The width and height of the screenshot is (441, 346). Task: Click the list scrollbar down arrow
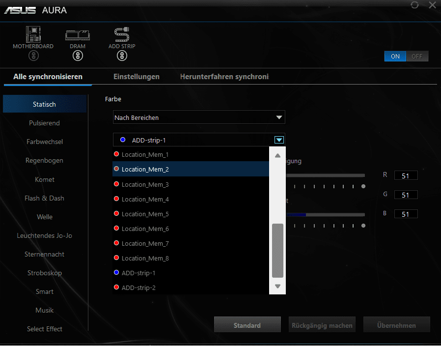pos(277,286)
